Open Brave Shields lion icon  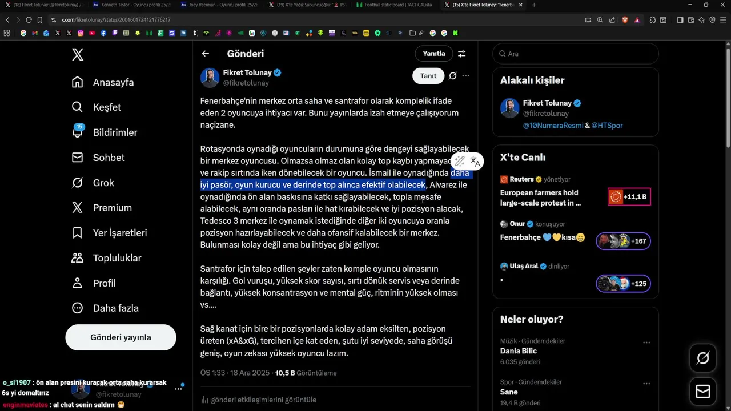tap(625, 20)
